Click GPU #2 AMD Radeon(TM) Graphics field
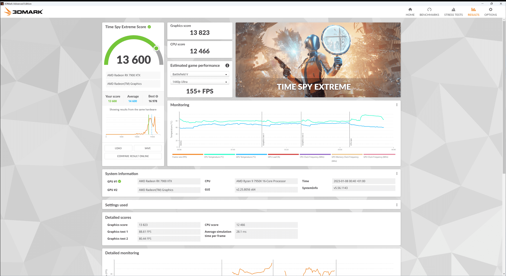The image size is (506, 276). click(x=169, y=190)
